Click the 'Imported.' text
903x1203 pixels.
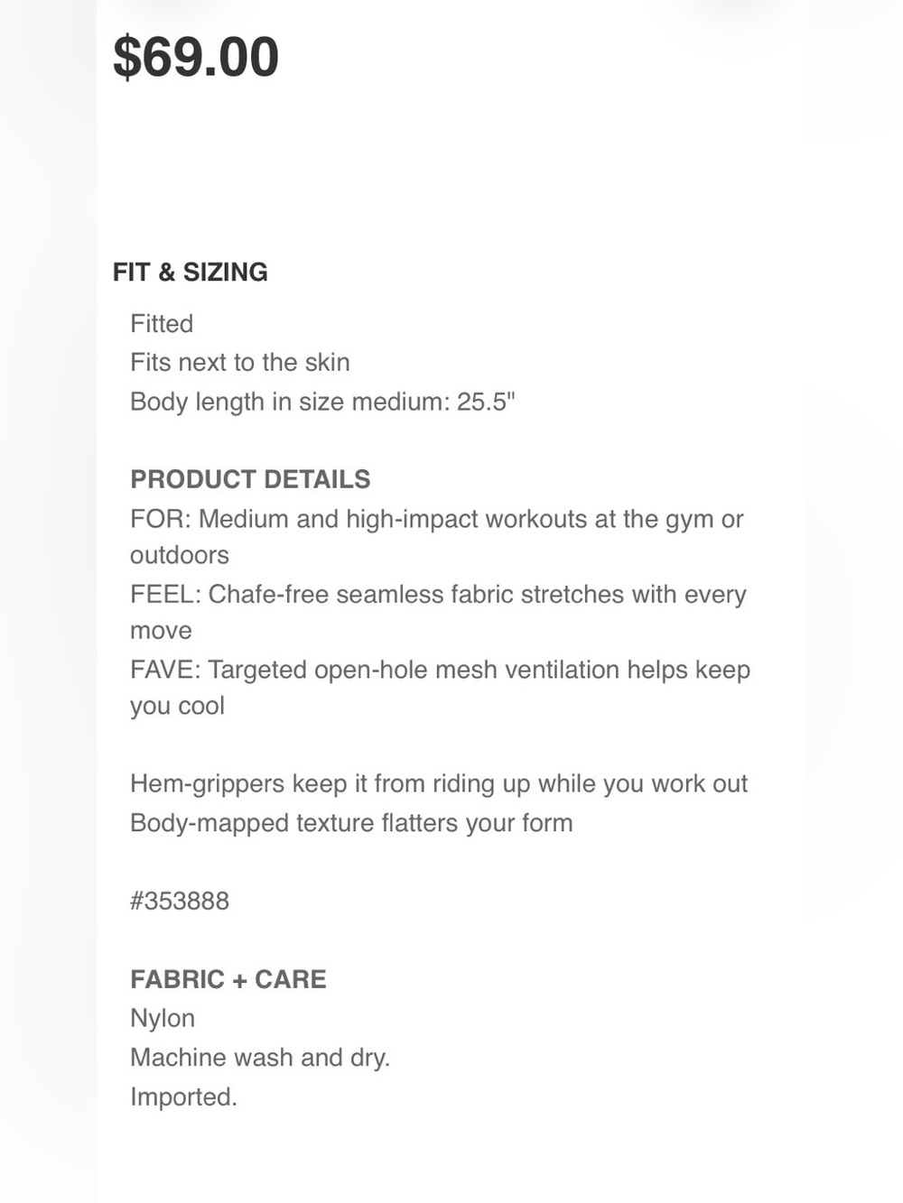click(183, 1097)
